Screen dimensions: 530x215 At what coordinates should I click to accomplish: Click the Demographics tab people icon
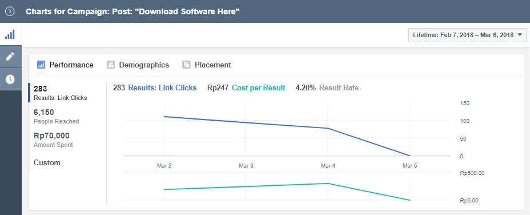pos(111,65)
